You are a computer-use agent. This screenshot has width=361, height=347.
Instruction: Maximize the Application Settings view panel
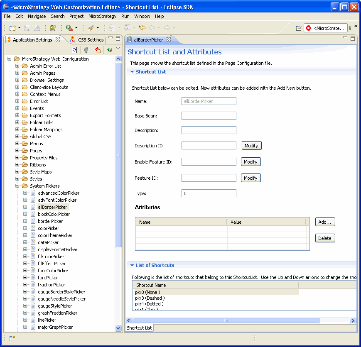pos(118,39)
